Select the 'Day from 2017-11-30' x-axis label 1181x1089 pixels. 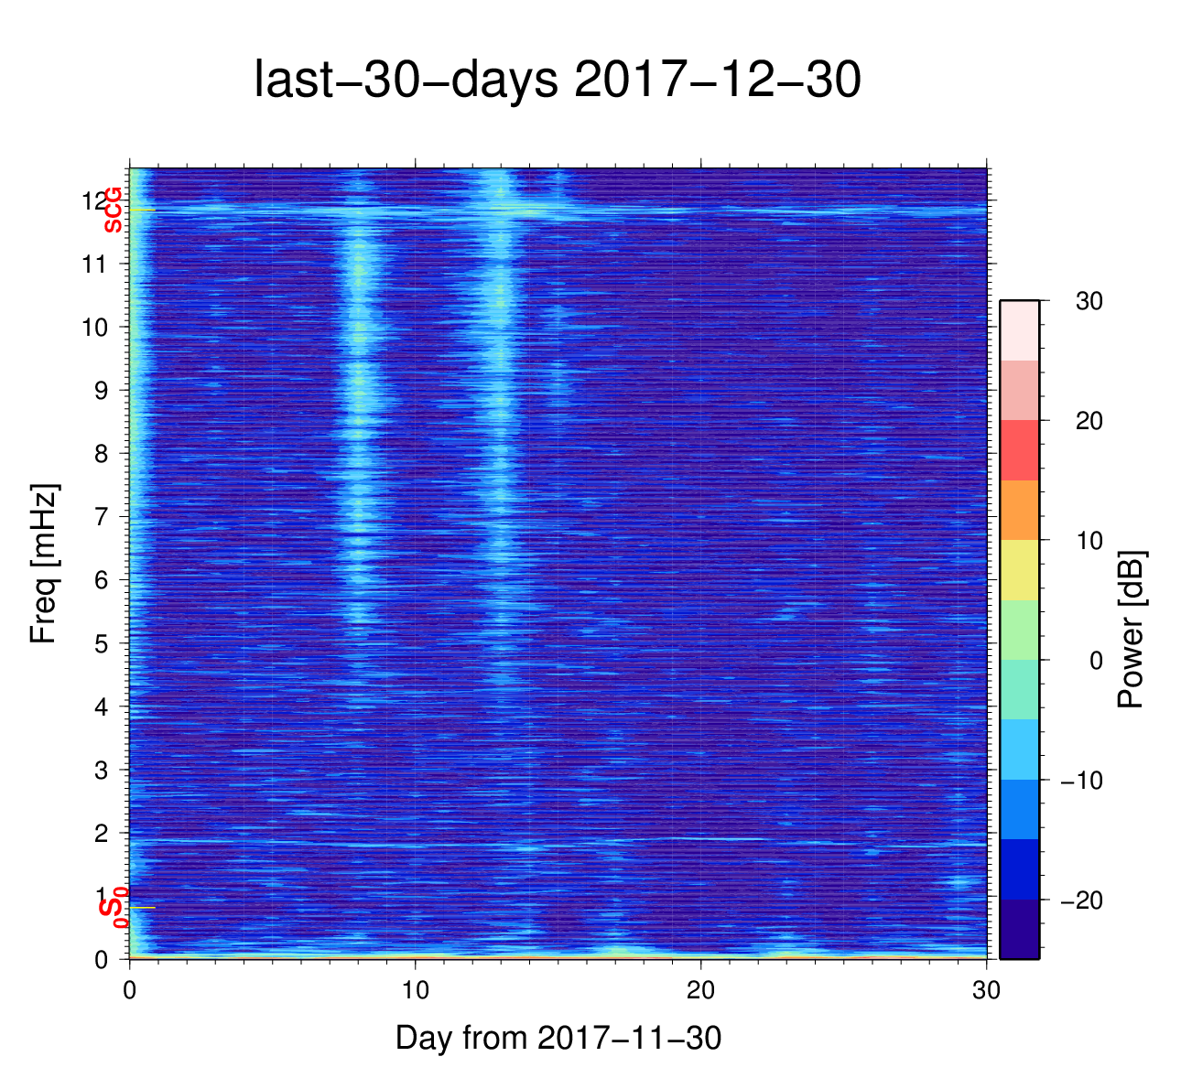[x=558, y=1038]
